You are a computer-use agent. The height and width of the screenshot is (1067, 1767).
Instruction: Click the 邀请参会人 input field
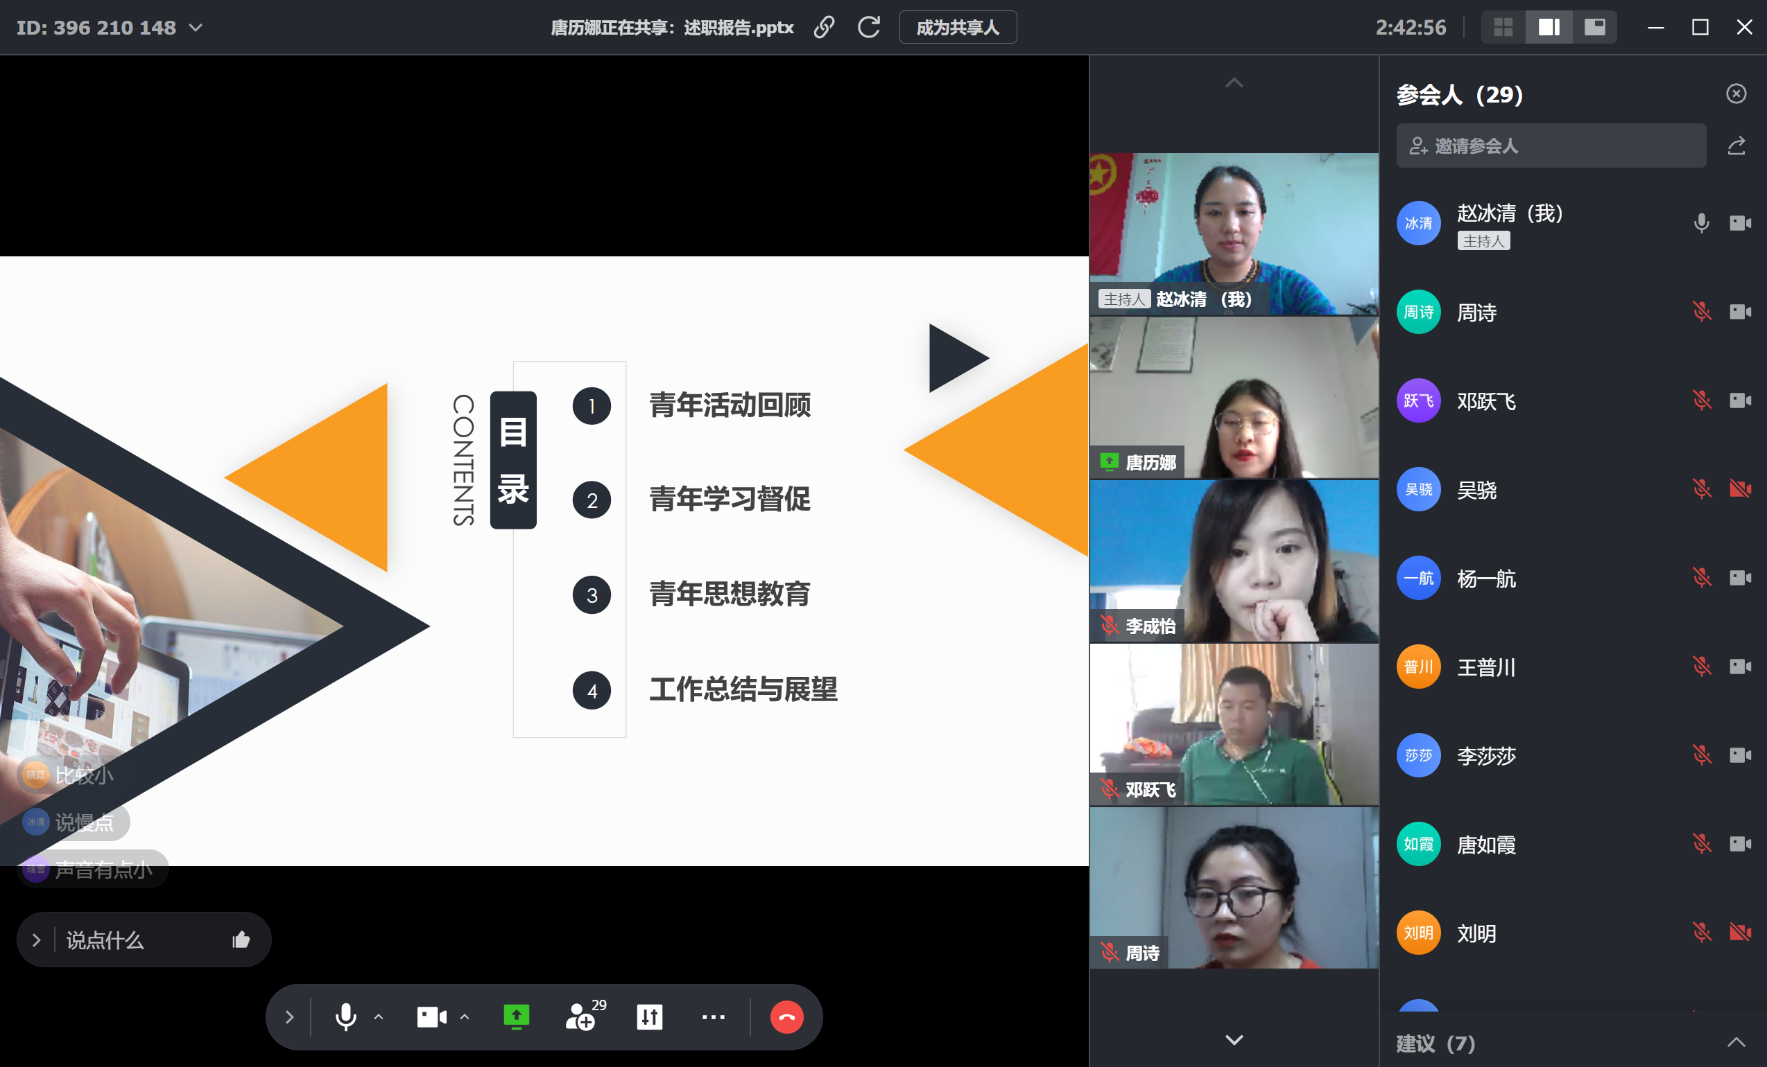1551,146
